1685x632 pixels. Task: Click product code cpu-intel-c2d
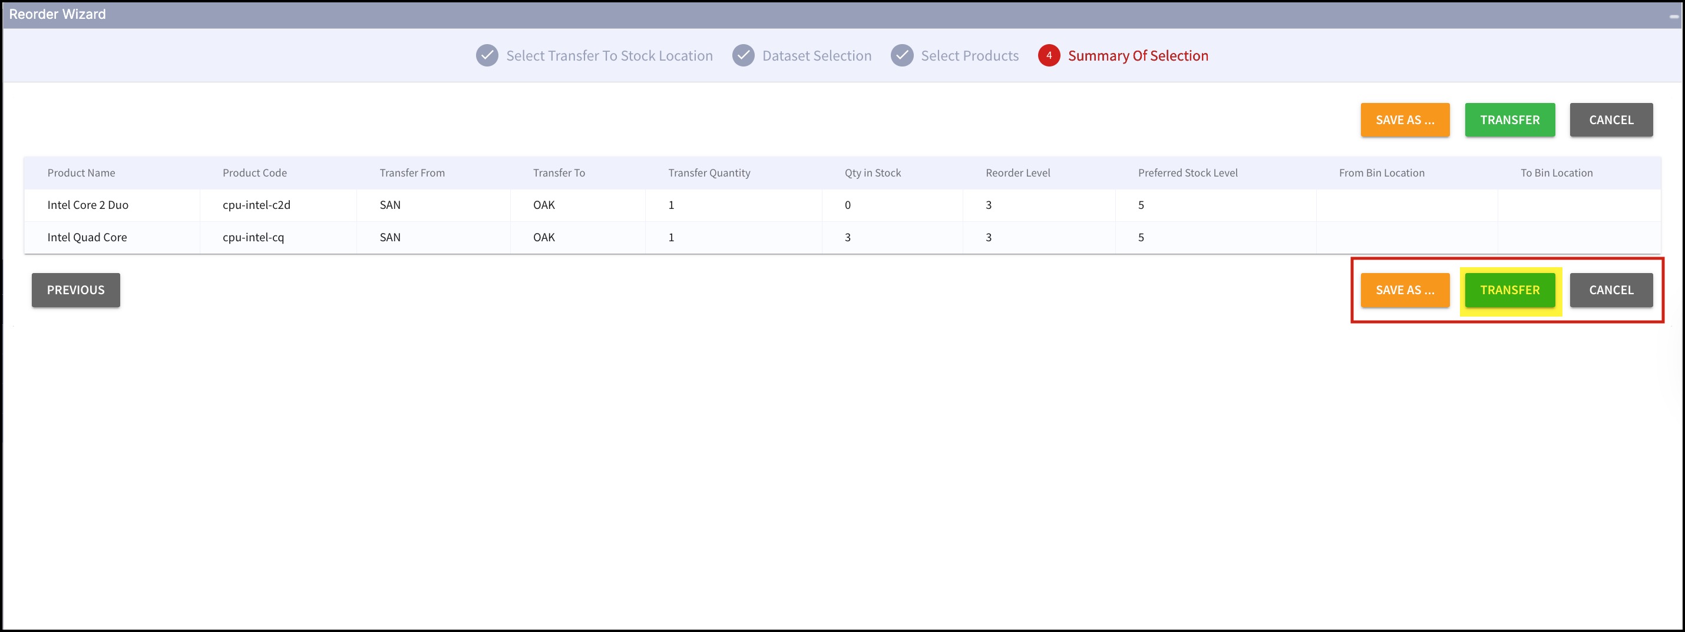[x=256, y=205]
